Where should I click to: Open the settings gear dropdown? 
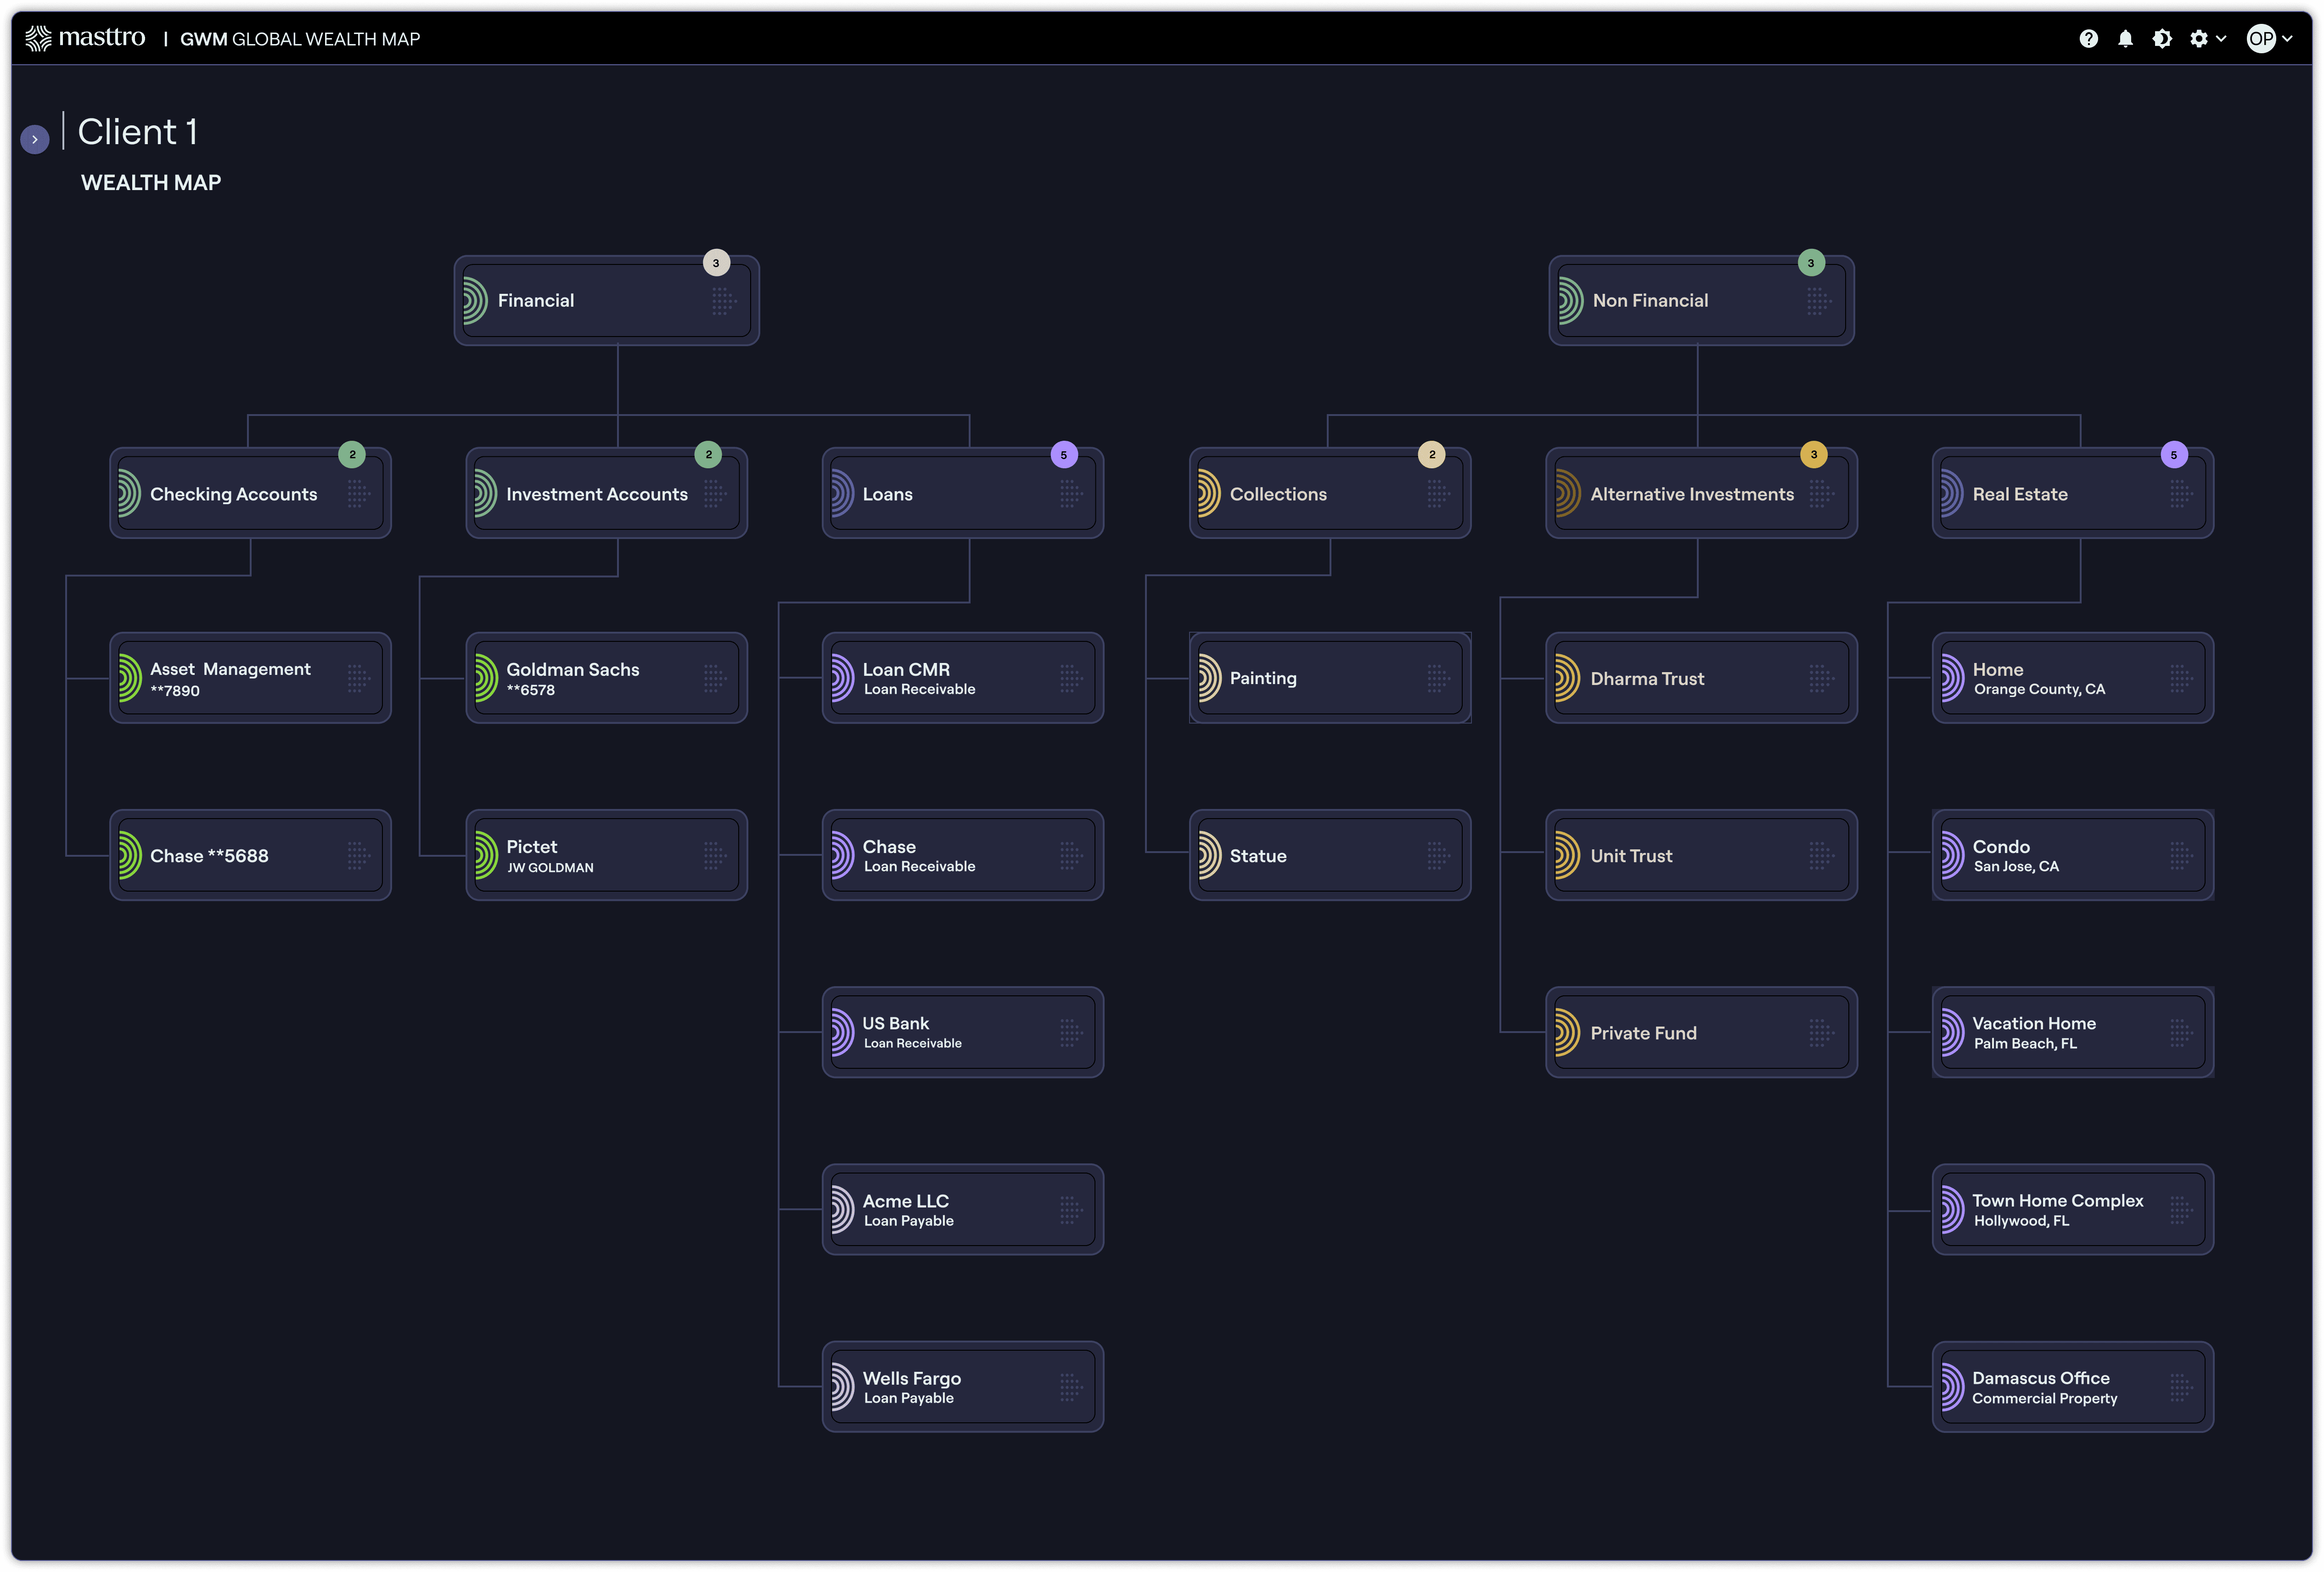(x=2207, y=39)
